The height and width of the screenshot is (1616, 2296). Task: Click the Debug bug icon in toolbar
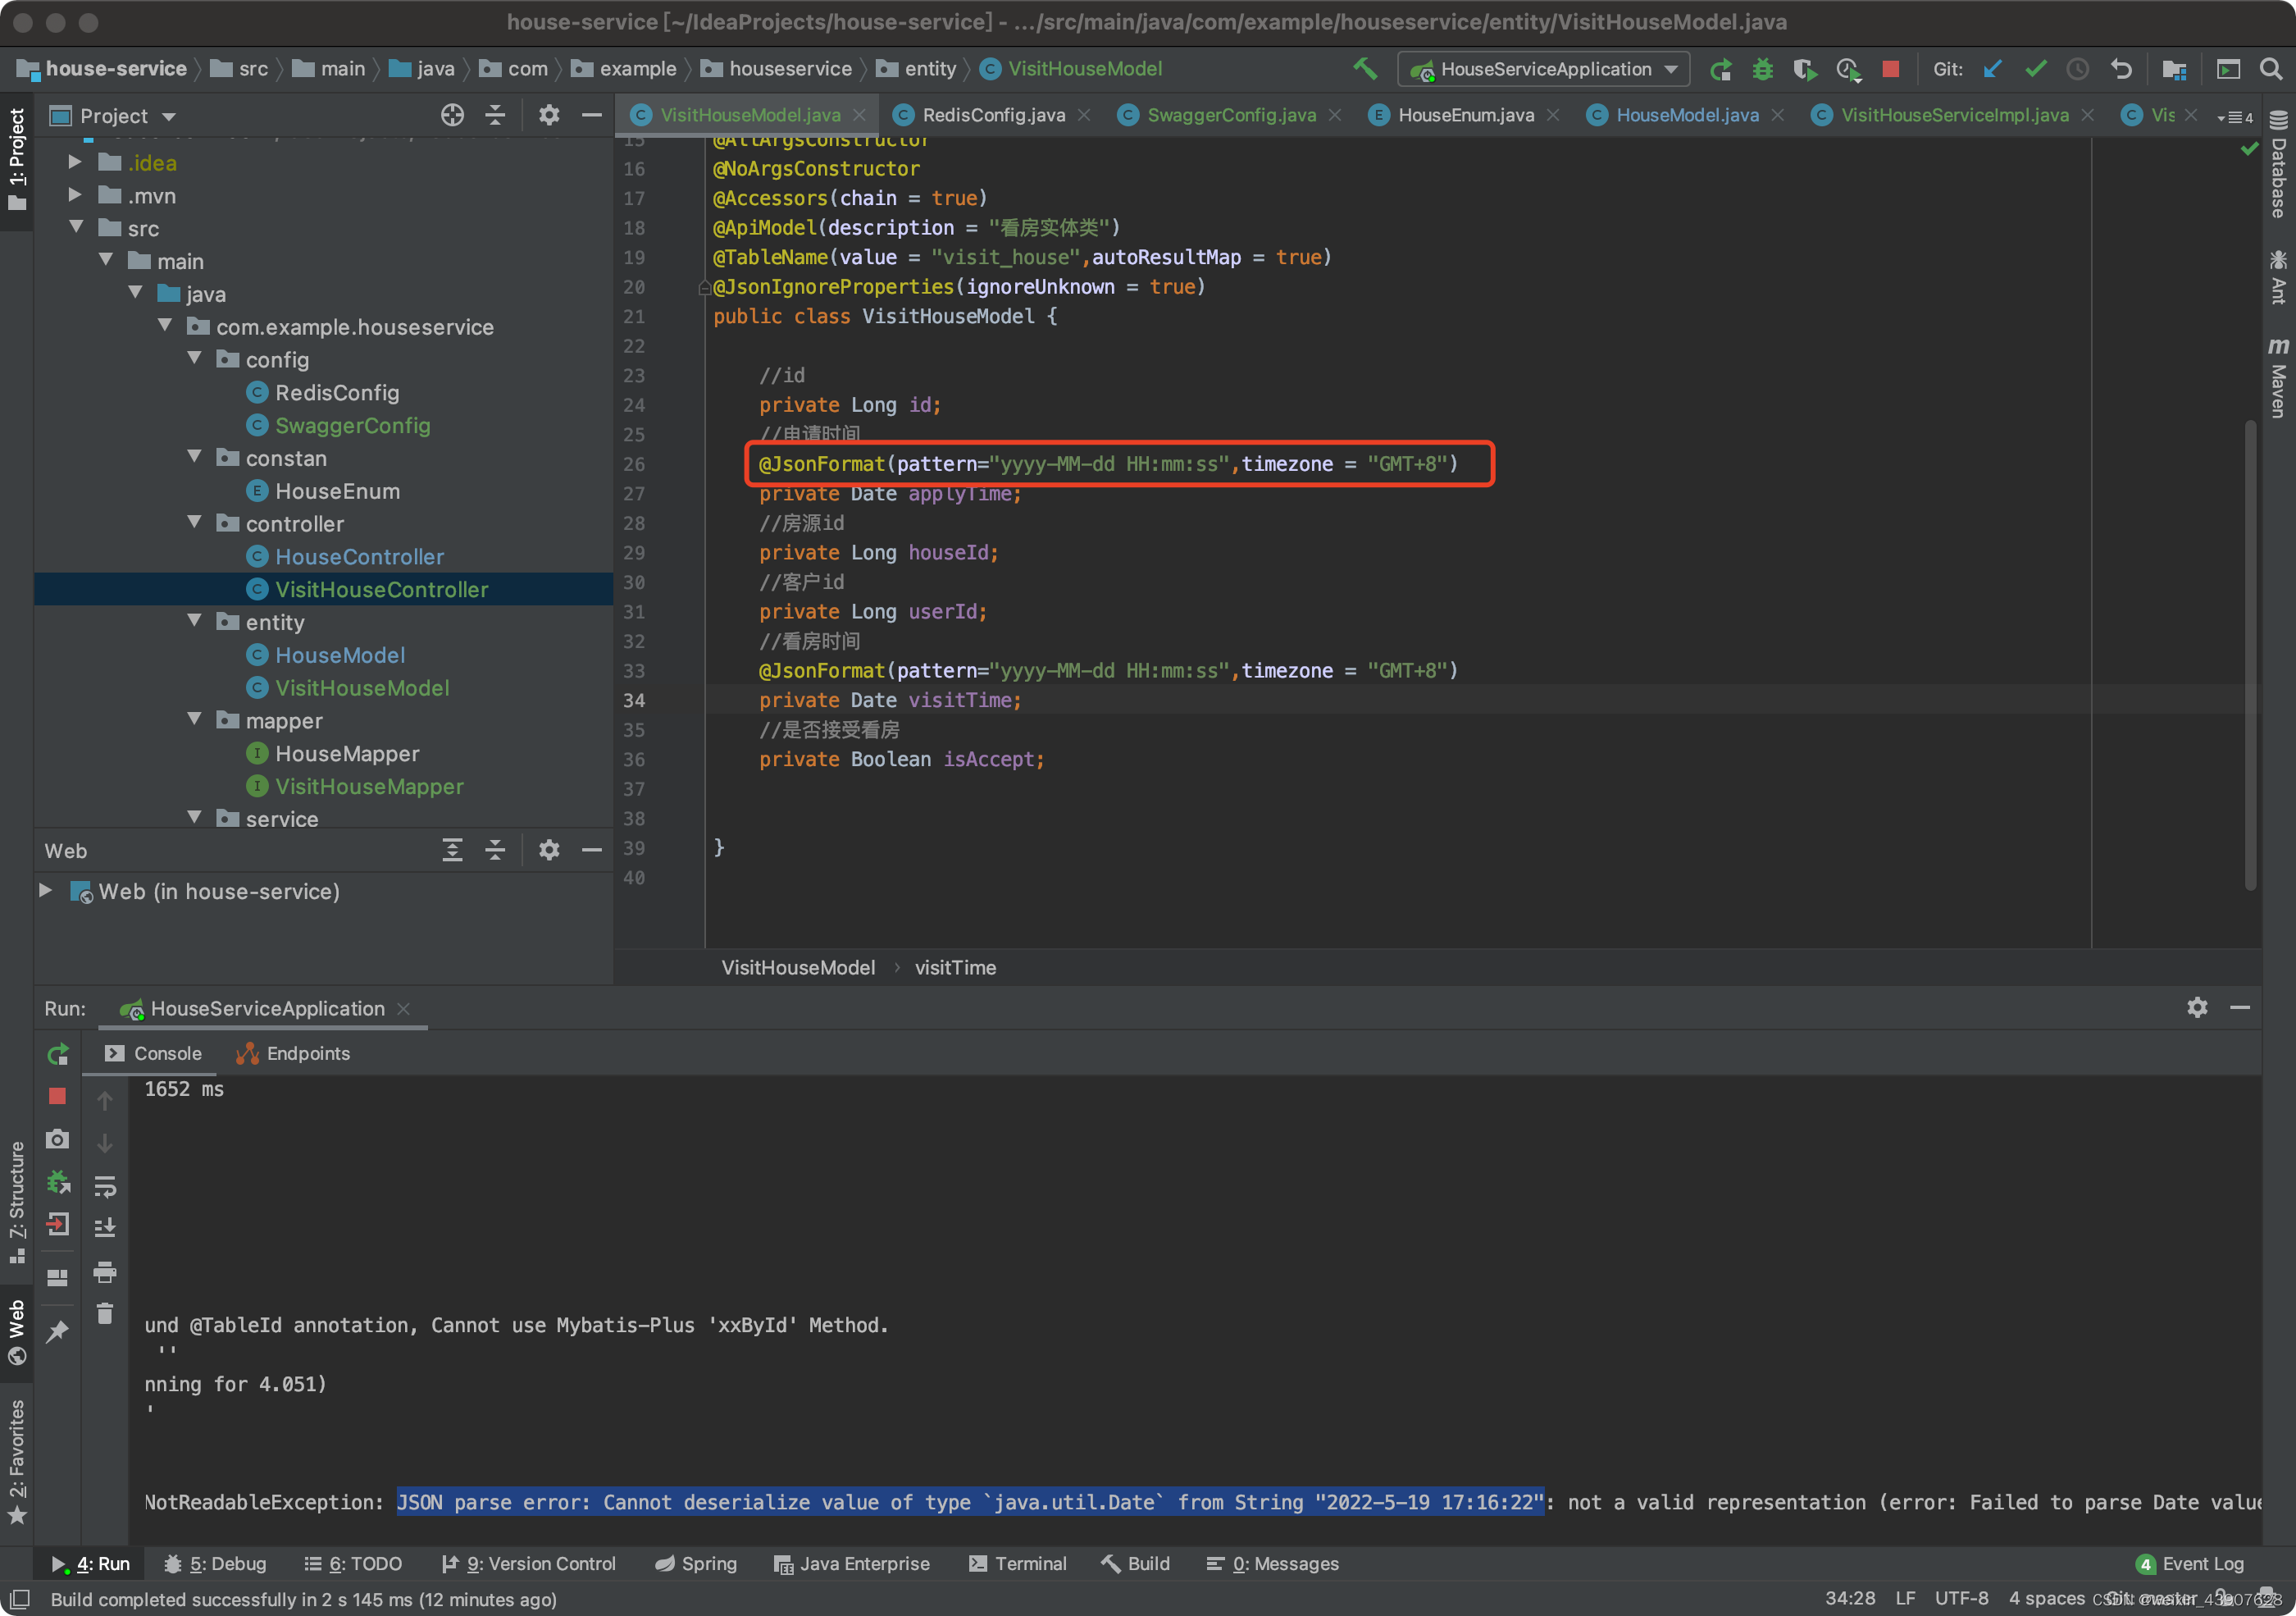(x=1762, y=69)
